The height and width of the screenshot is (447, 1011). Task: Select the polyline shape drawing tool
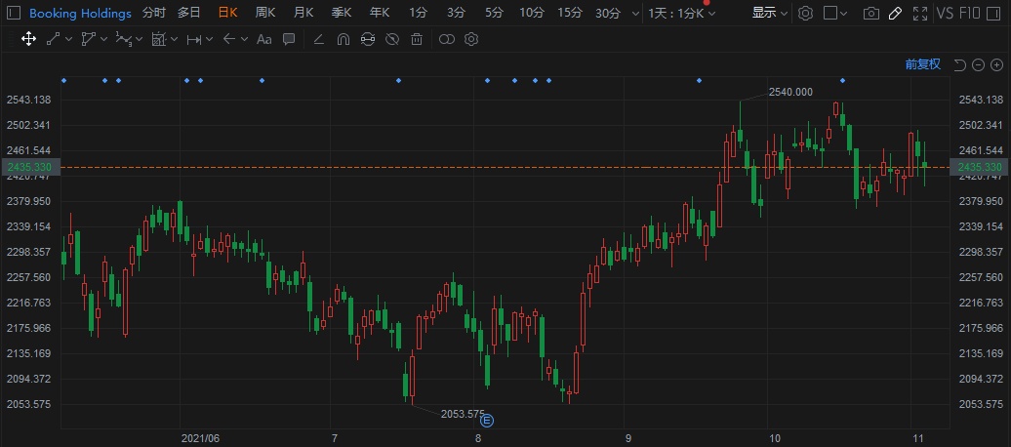[89, 39]
